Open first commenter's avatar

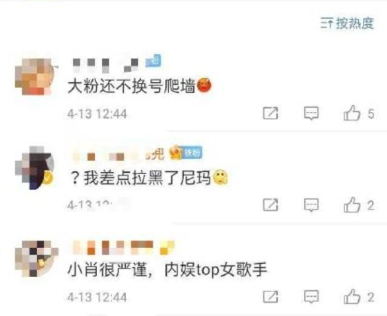(34, 77)
